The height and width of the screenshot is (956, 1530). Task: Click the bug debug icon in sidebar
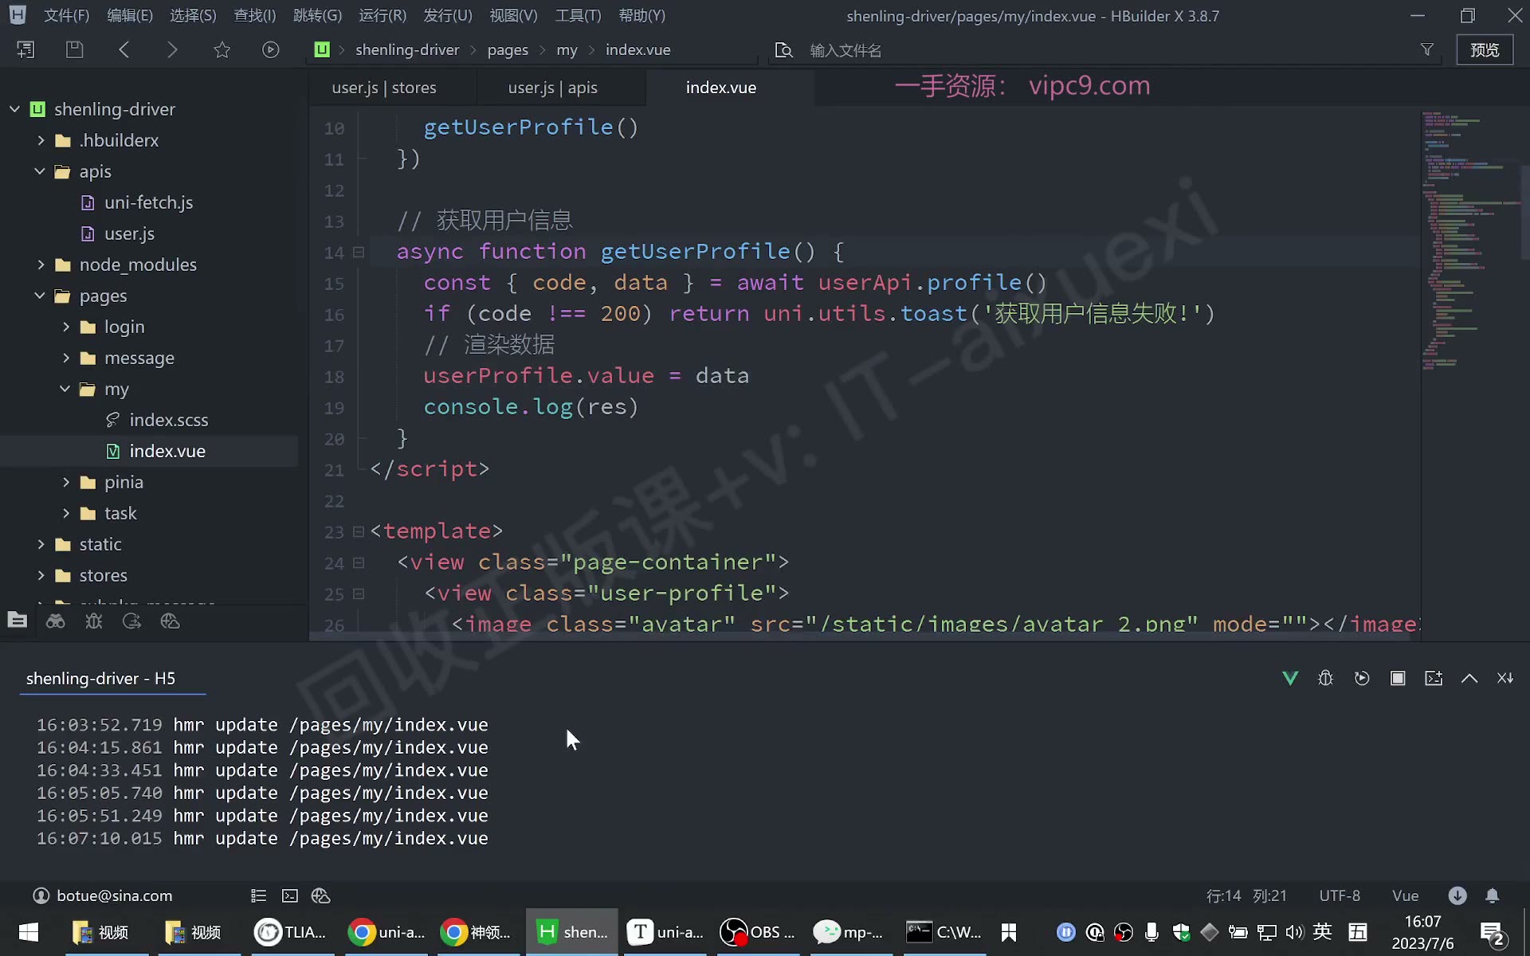tap(94, 621)
